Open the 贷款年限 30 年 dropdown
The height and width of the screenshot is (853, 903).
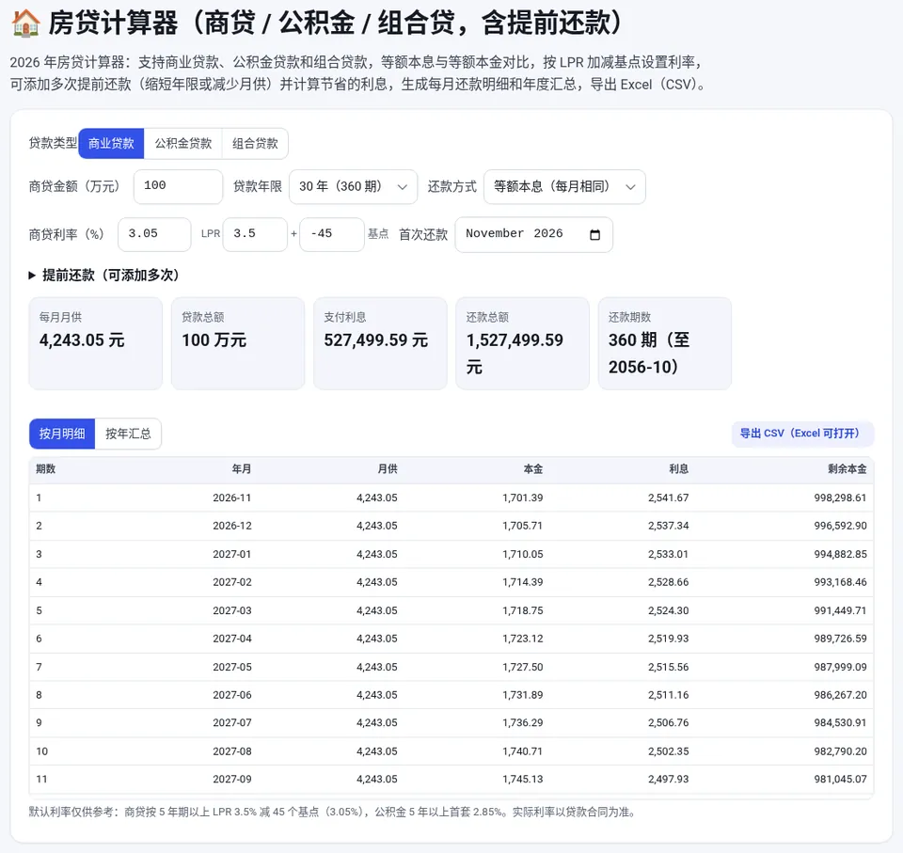pos(353,186)
